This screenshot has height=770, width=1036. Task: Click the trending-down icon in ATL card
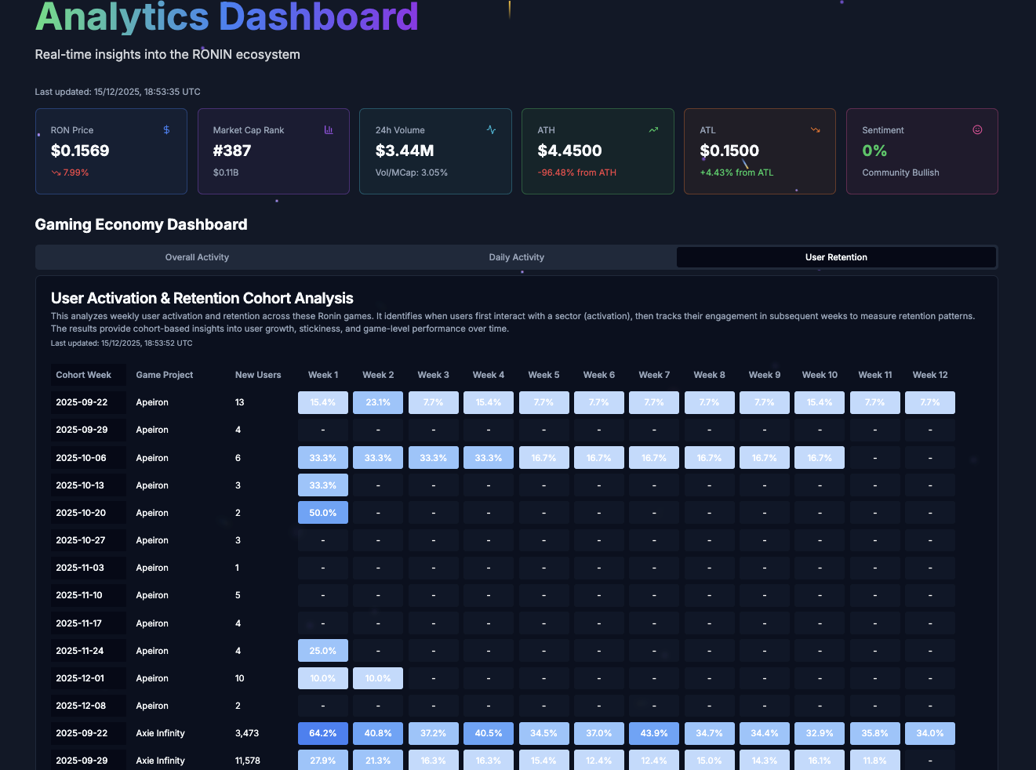pos(816,130)
